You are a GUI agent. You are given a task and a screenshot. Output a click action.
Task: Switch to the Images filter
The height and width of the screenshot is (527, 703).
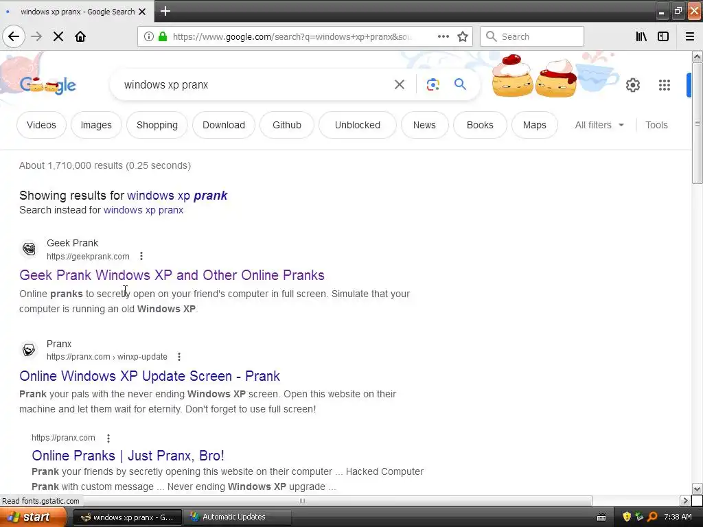(x=96, y=125)
